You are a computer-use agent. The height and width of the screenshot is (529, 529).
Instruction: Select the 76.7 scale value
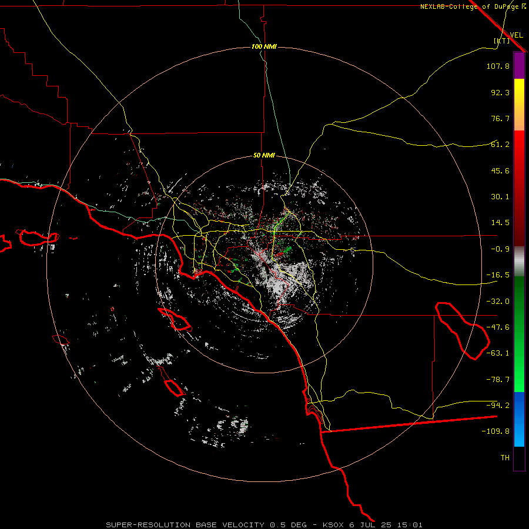tap(500, 118)
